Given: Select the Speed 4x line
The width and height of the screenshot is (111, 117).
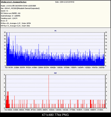Looking at the screenshot, I should pos(4,11).
